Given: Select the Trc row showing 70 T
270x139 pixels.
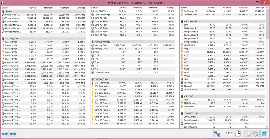Looking at the screenshot, I should click(x=133, y=66).
